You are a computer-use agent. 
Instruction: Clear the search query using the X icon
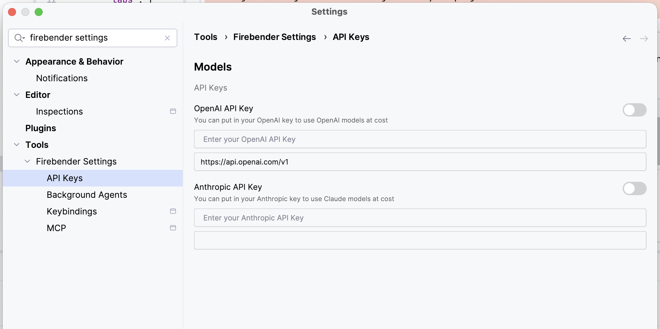[x=167, y=38]
